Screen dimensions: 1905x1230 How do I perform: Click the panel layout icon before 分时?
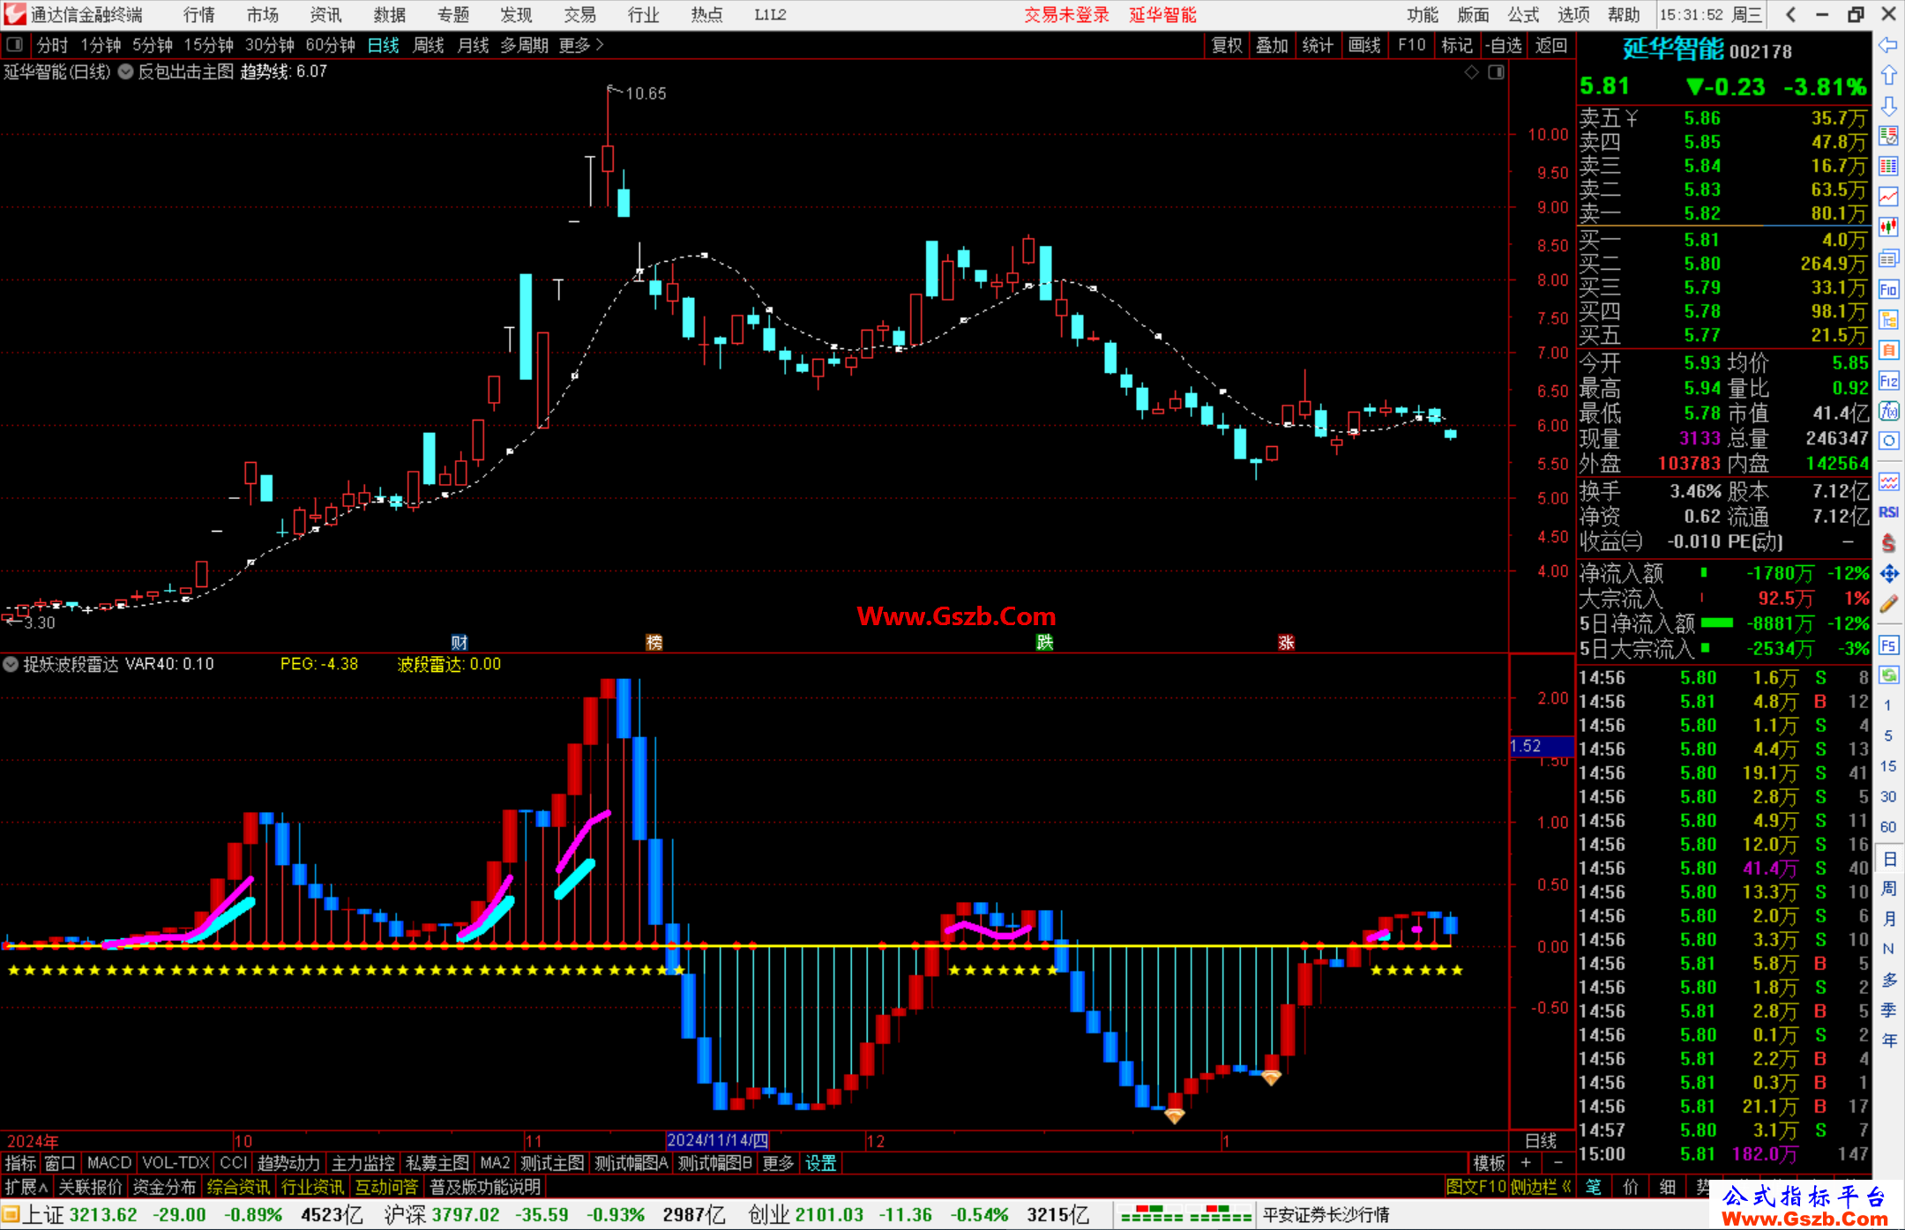pos(14,45)
